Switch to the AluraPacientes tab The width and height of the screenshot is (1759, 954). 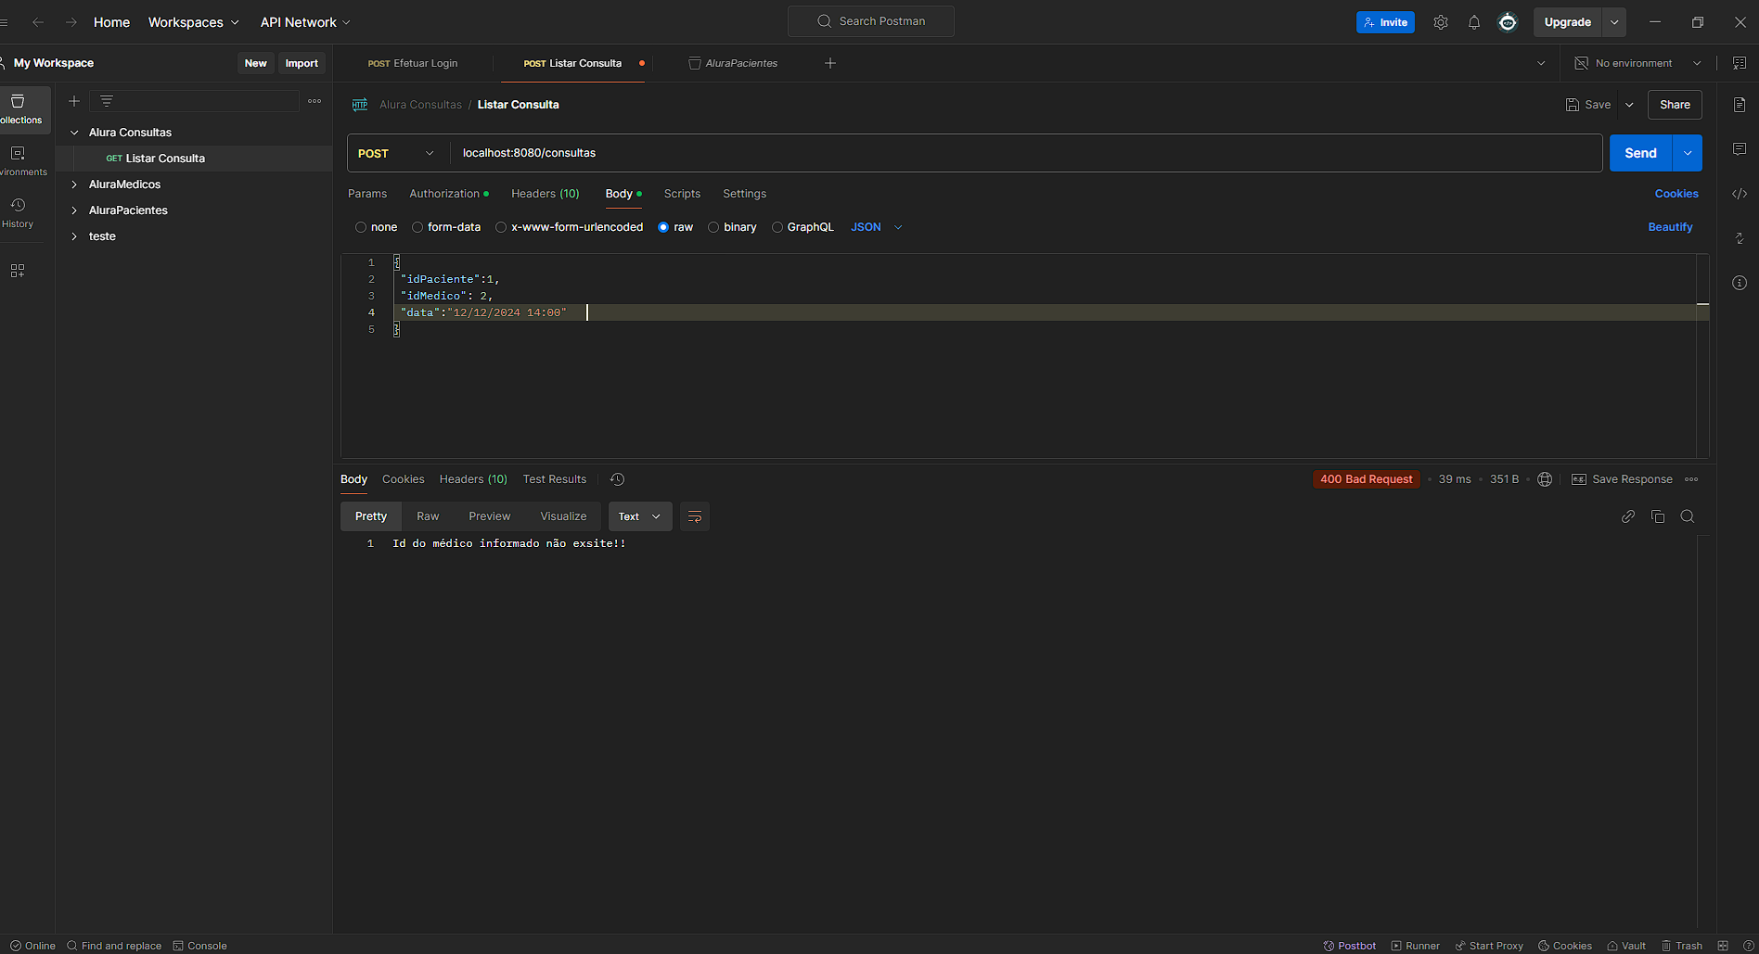tap(733, 63)
